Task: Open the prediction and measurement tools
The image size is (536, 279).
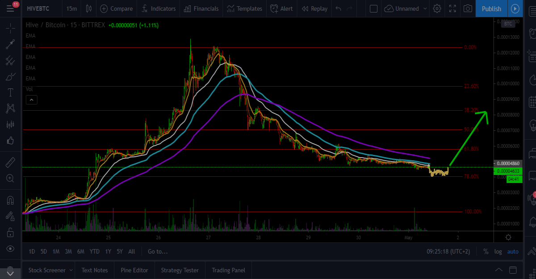Action: click(x=11, y=124)
